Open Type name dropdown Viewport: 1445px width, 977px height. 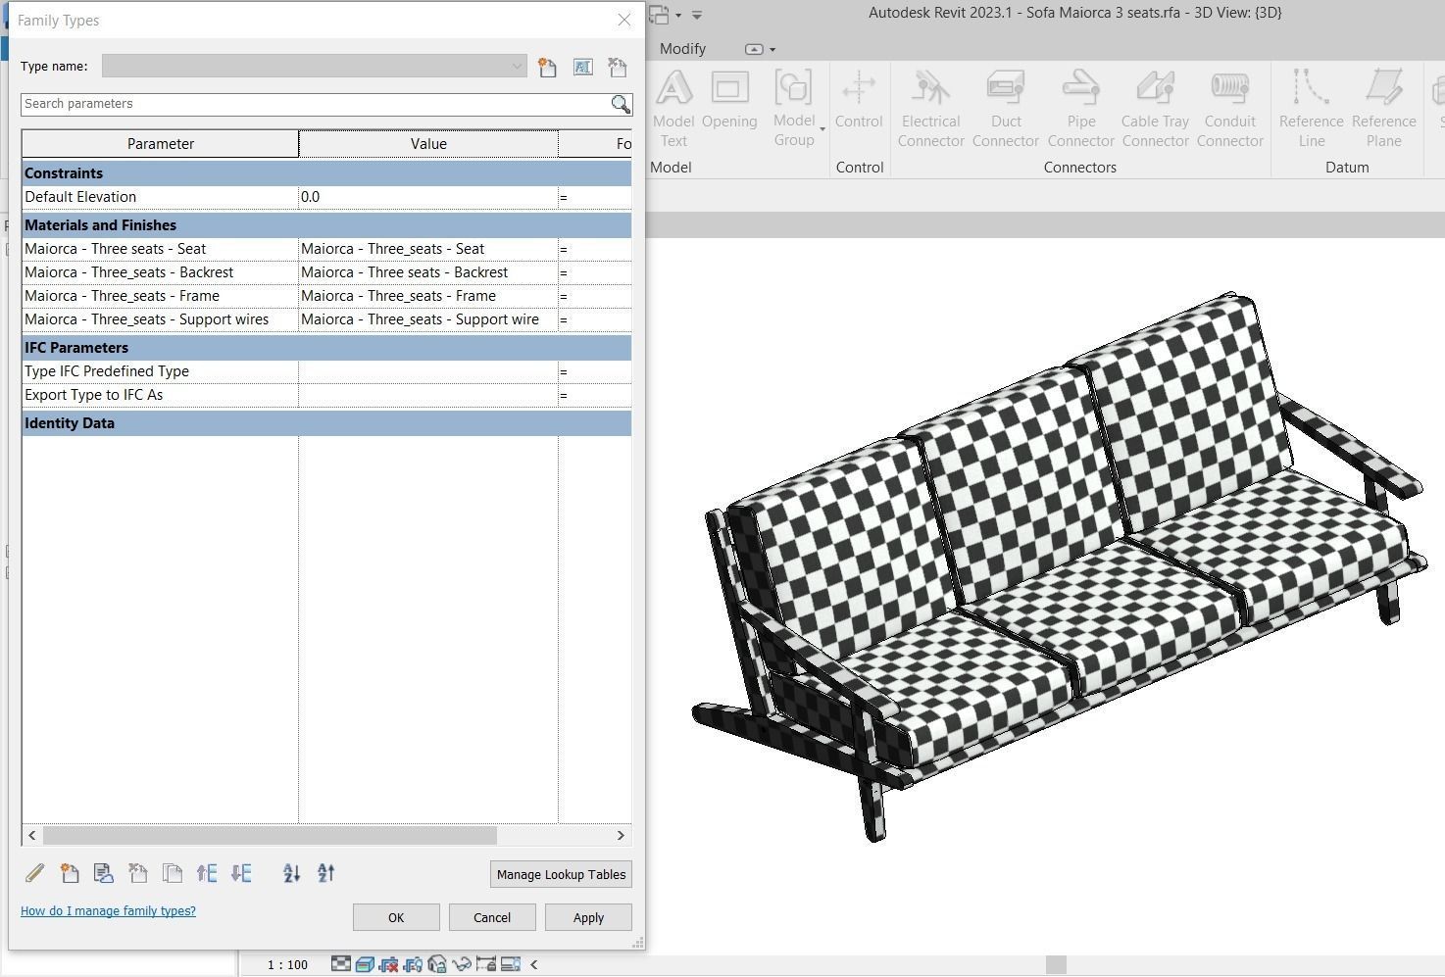point(517,67)
